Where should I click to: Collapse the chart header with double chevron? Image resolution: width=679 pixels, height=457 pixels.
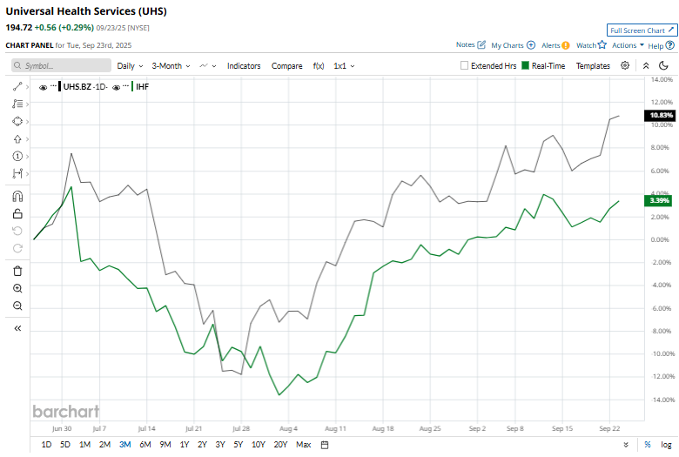[646, 66]
